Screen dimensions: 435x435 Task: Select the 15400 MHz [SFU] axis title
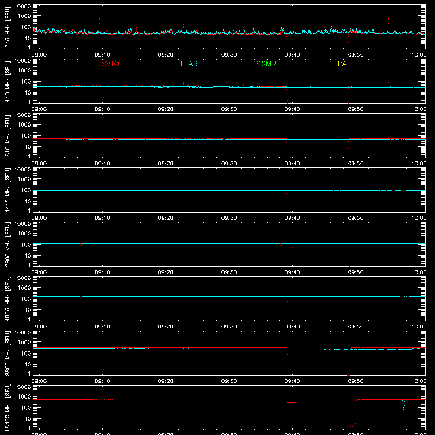7,407
